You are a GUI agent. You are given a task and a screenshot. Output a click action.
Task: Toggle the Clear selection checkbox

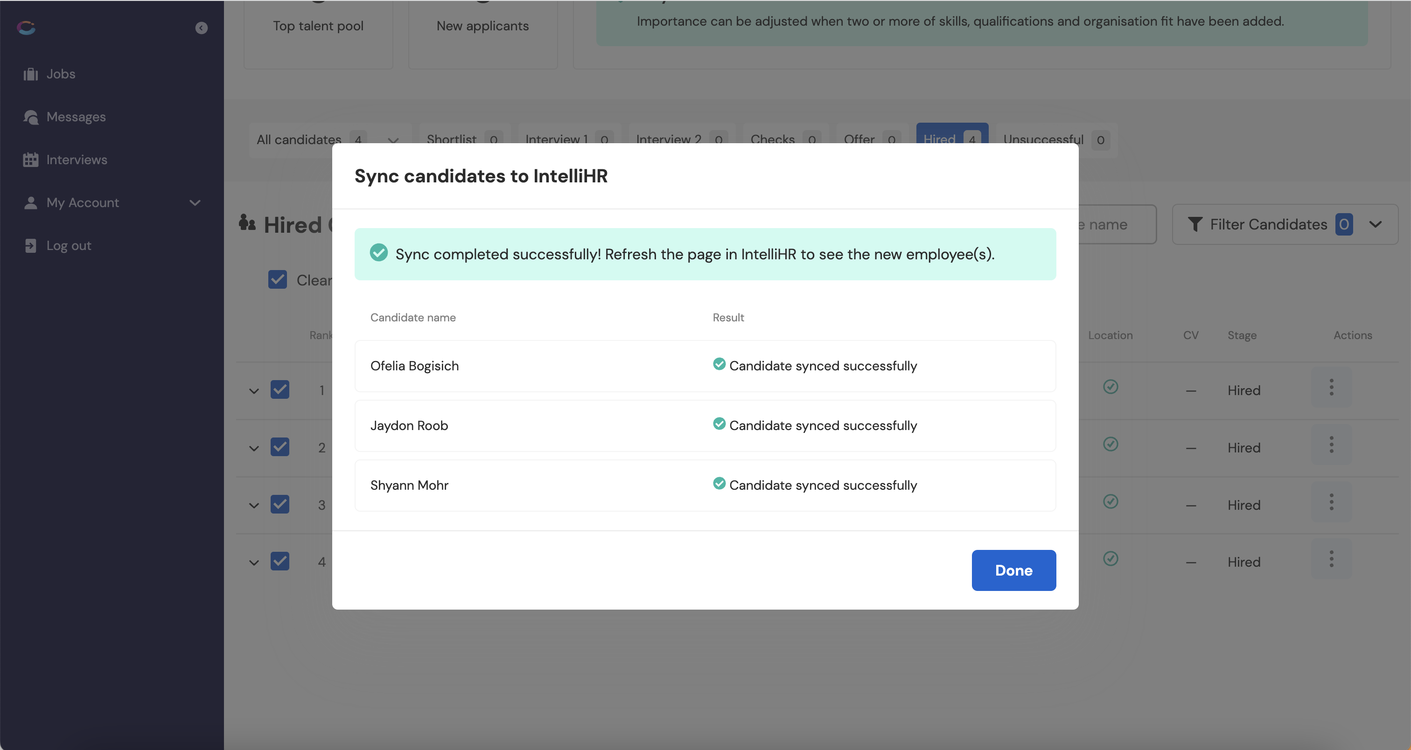tap(277, 280)
